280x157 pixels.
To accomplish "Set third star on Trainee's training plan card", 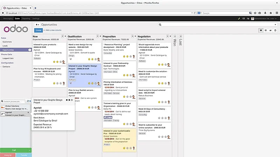I will point(131,124).
